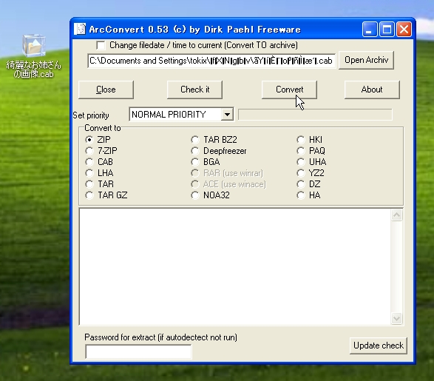Select the TAR GZ radio button
434x381 pixels.
[x=89, y=195]
